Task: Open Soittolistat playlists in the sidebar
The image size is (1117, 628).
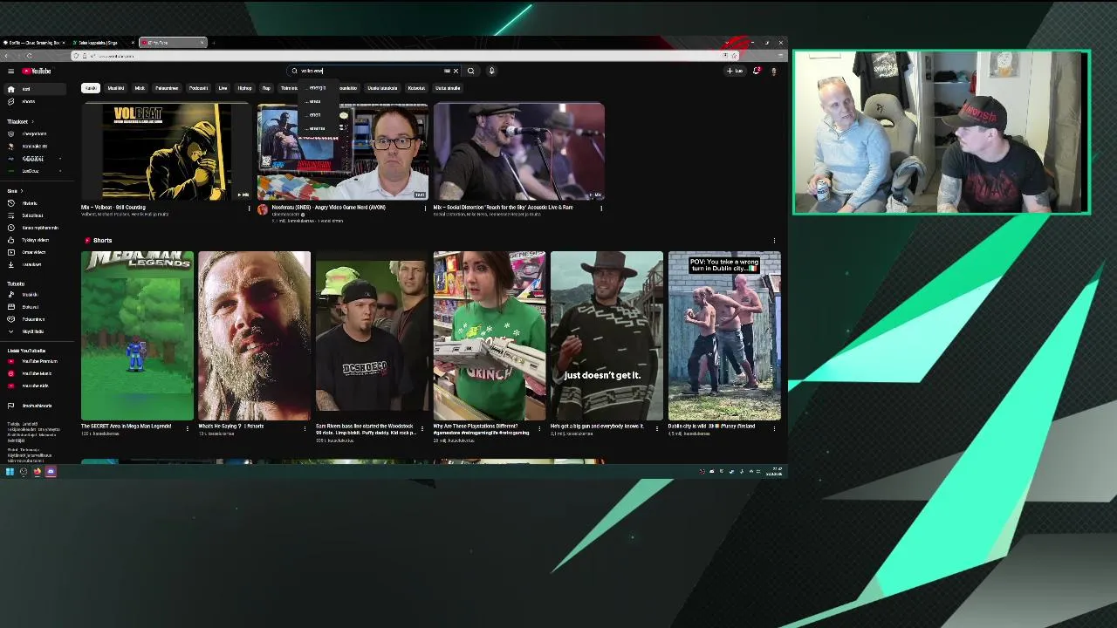Action: point(35,215)
